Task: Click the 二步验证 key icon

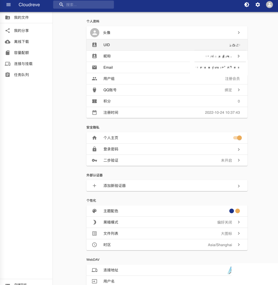Action: (x=94, y=160)
